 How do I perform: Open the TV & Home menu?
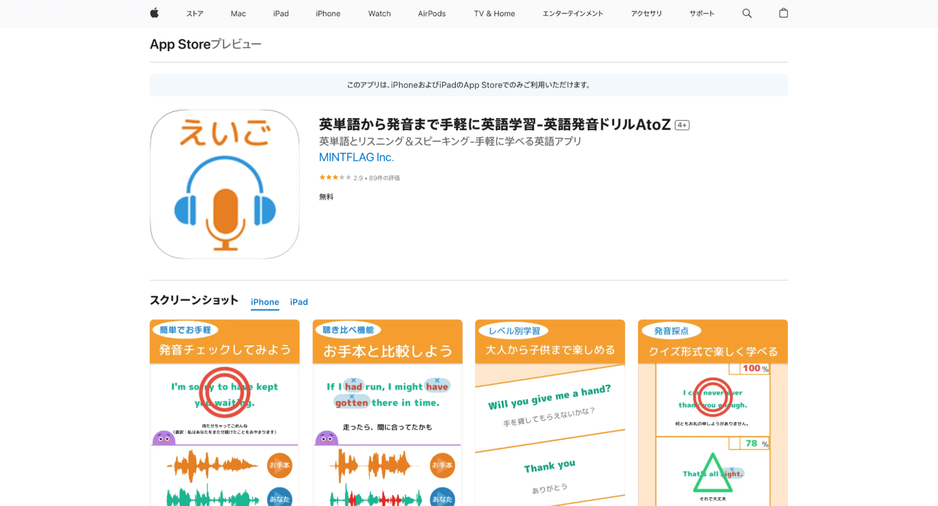coord(494,14)
